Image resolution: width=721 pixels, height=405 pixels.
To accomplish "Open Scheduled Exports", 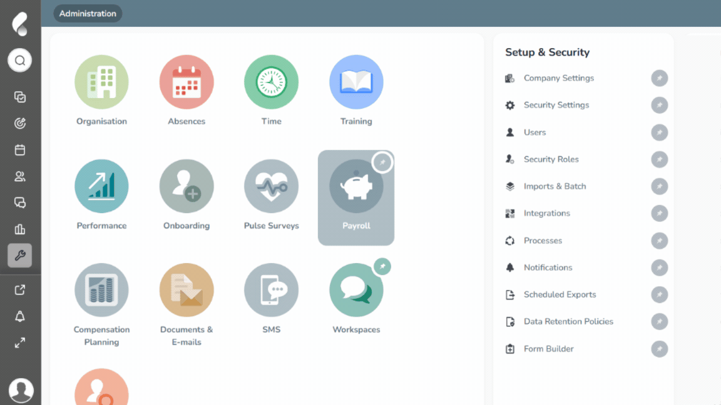I will tap(560, 294).
